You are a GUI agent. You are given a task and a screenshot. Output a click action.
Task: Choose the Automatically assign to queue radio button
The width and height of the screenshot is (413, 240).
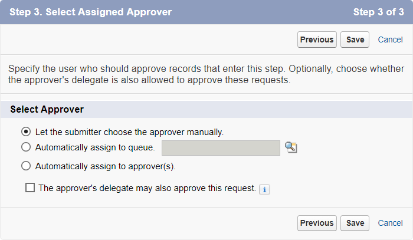click(x=26, y=147)
